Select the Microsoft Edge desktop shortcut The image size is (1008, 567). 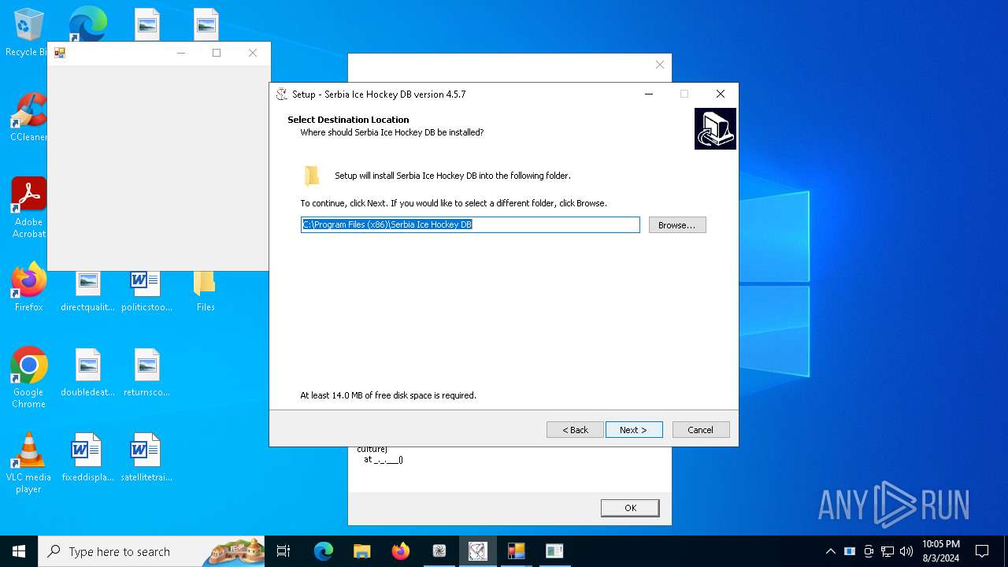[87, 24]
